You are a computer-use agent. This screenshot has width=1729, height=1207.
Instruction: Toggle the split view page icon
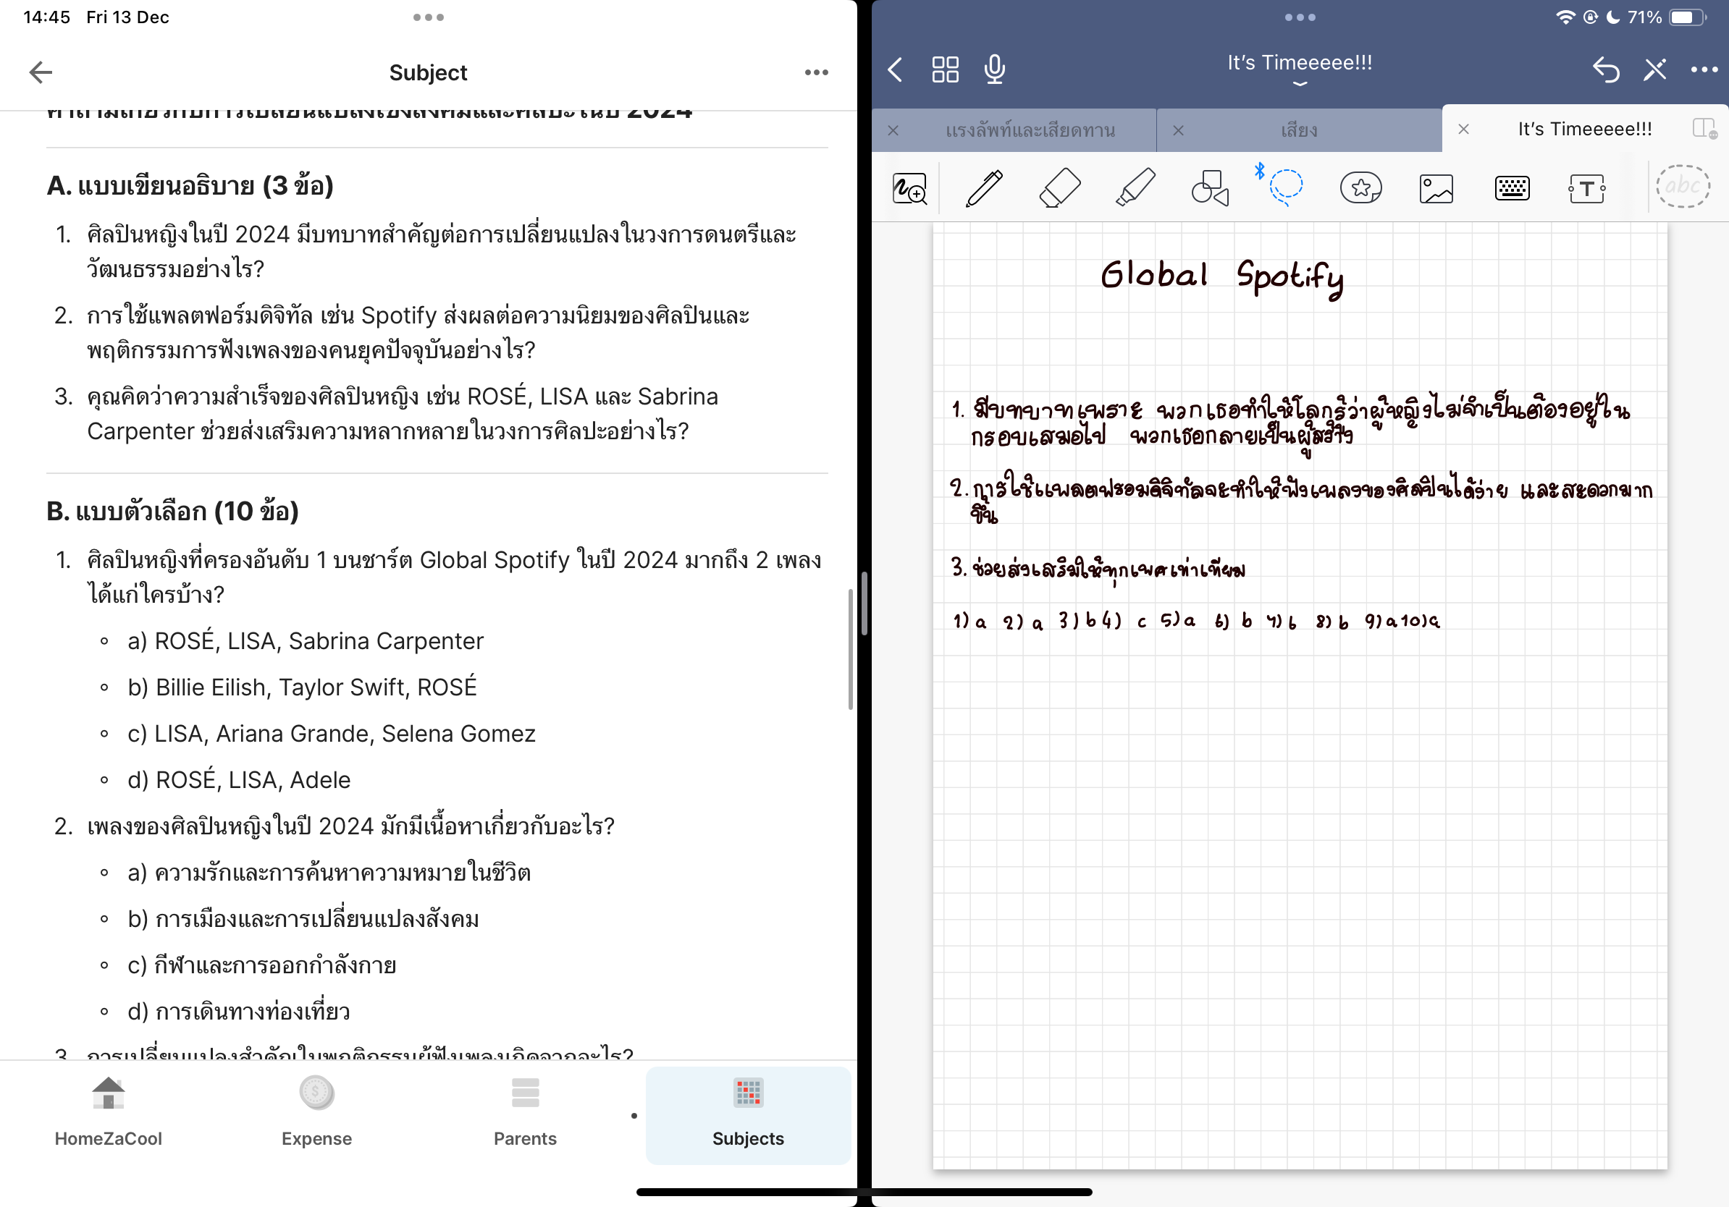(1704, 129)
